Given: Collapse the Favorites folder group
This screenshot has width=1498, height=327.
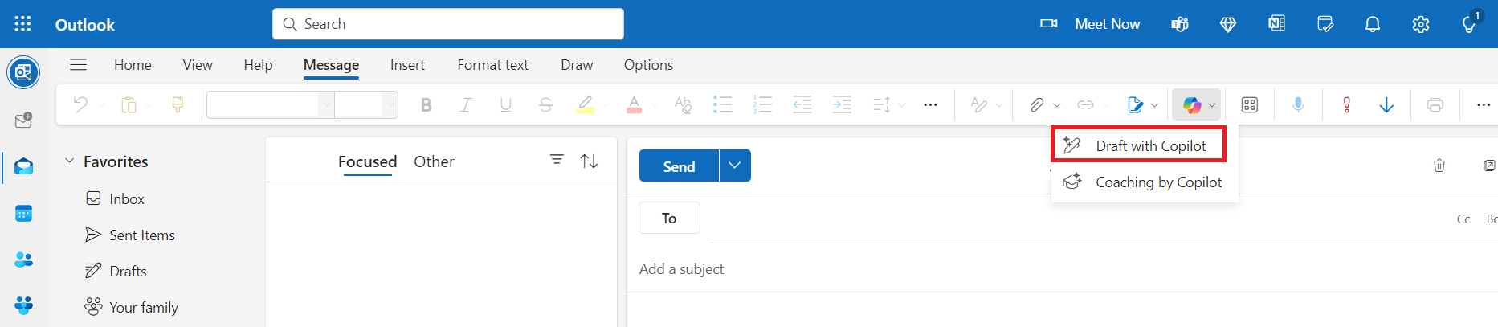Looking at the screenshot, I should (69, 161).
